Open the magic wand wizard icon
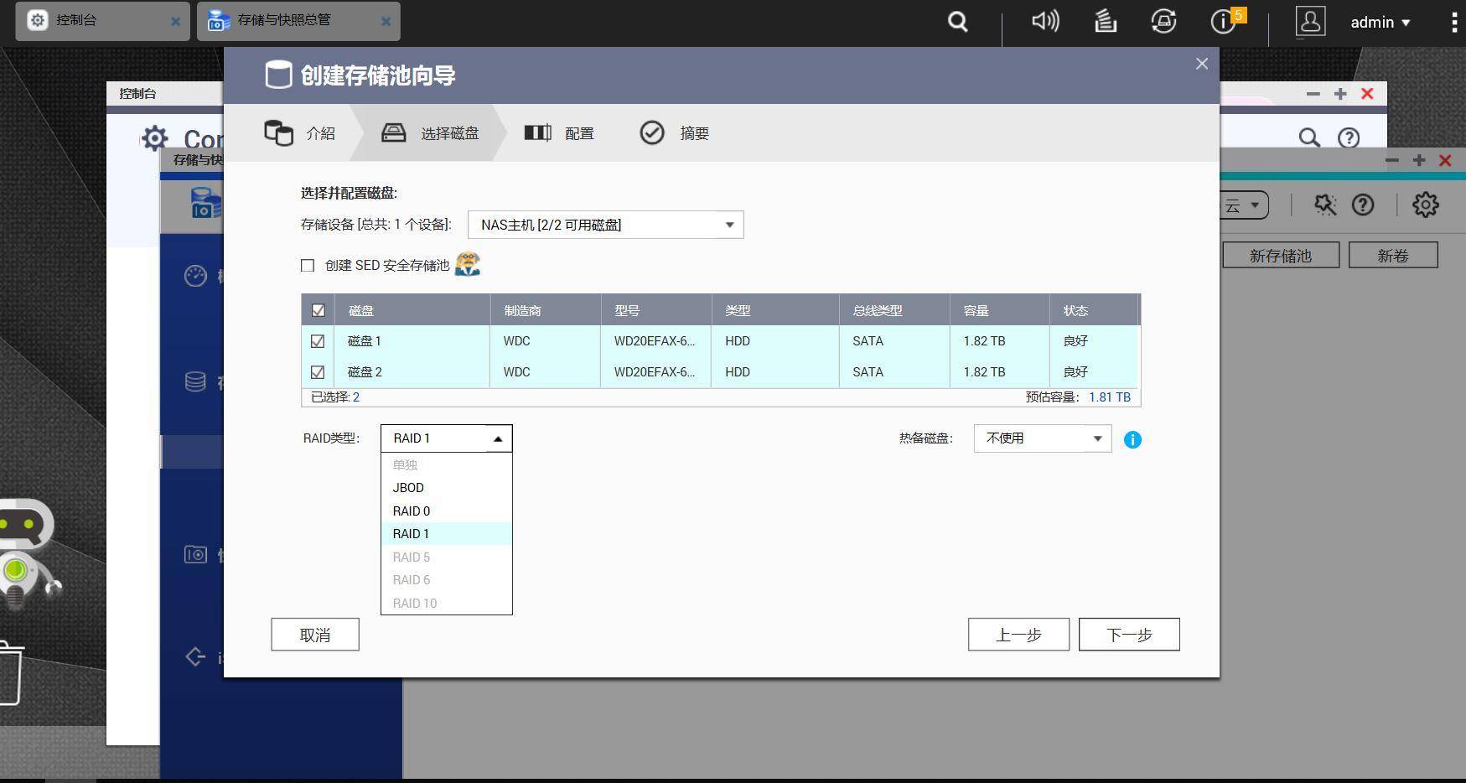The height and width of the screenshot is (783, 1466). pos(1324,204)
